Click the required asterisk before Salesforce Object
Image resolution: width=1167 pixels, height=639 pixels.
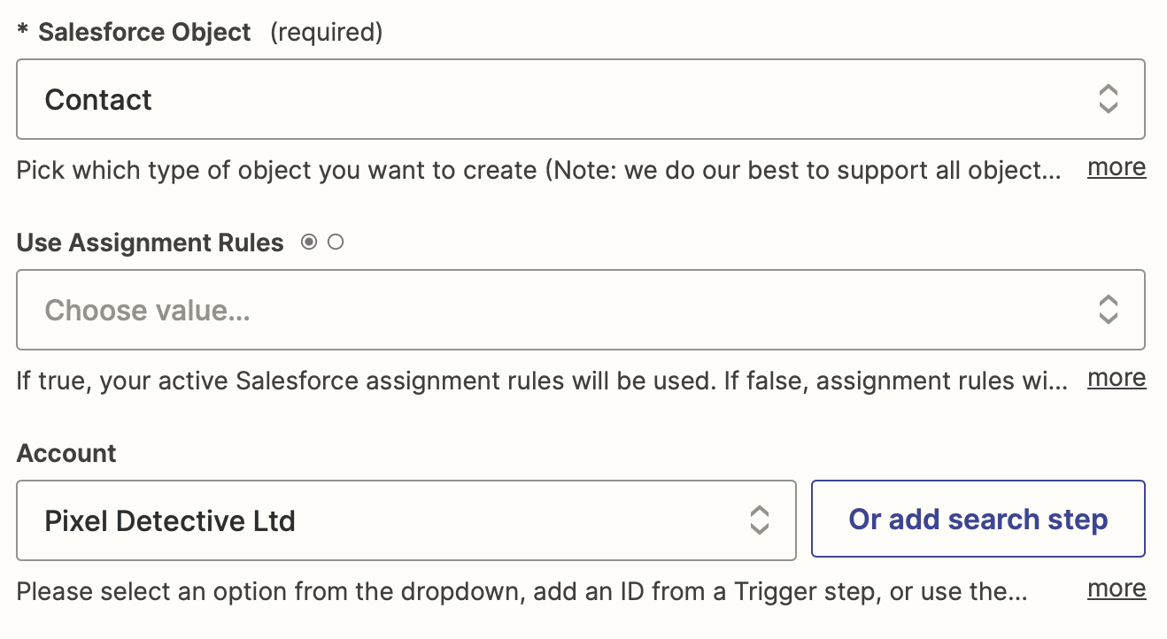point(23,32)
